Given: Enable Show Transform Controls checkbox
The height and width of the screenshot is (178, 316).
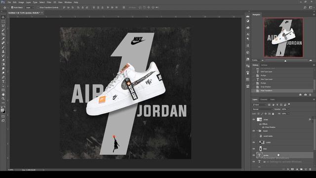Looking at the screenshot, I should coord(38,7).
